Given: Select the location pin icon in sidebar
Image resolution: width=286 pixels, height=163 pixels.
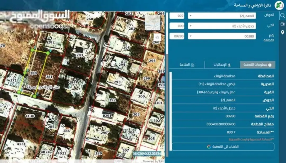Looking at the screenshot, I should (283, 33).
